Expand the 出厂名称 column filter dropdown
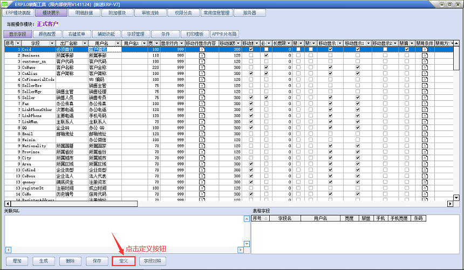This screenshot has width=464, height=270. tap(85, 43)
